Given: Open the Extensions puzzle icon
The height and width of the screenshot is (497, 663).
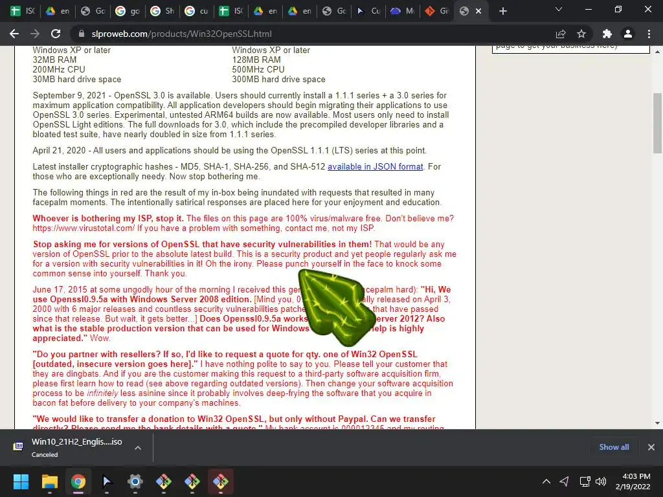Looking at the screenshot, I should 607,34.
